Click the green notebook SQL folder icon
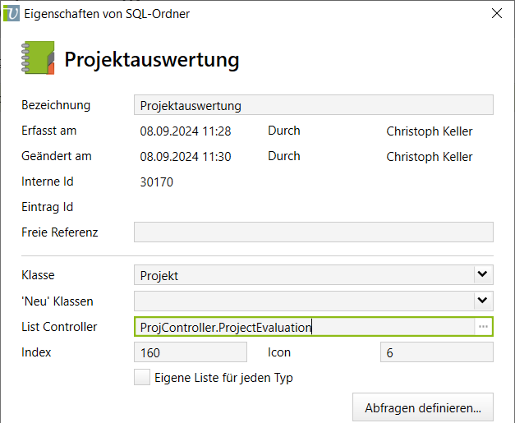 point(37,58)
